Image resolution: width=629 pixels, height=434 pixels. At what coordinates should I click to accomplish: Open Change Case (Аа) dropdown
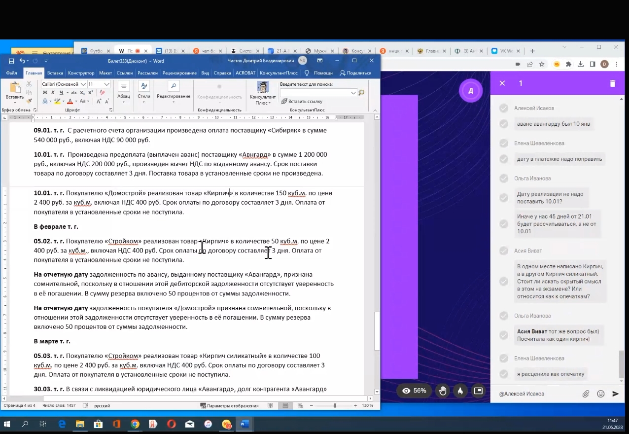coord(83,101)
